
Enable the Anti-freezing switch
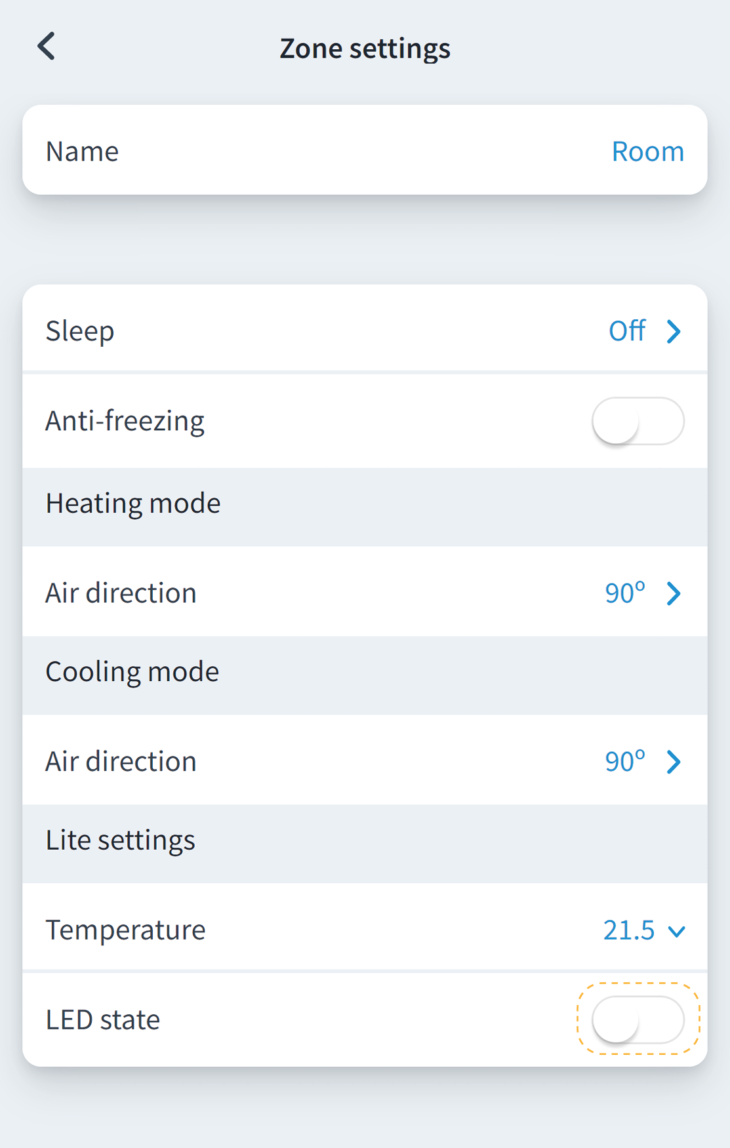click(x=638, y=421)
